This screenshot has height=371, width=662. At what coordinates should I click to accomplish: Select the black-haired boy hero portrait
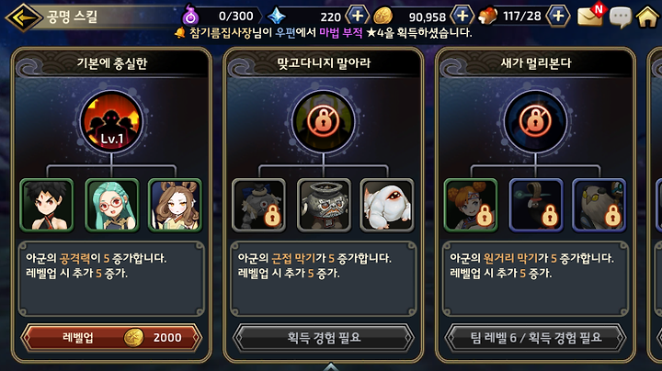[x=47, y=206]
